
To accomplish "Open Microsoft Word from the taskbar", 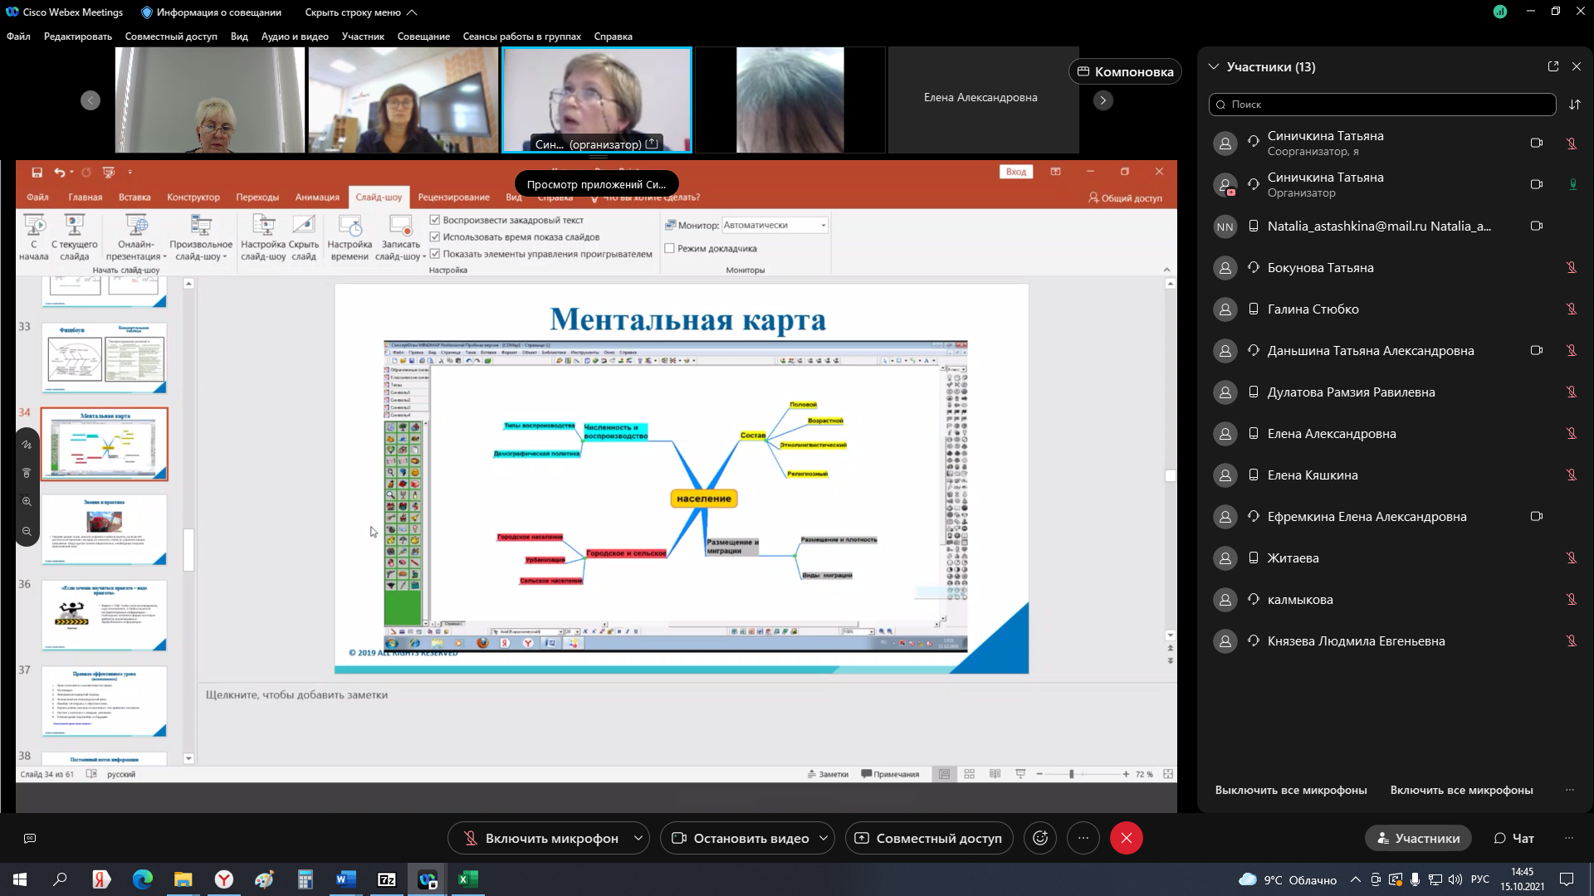I will (345, 879).
